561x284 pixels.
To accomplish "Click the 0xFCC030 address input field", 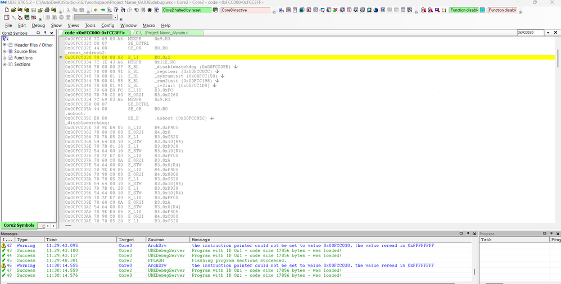I will point(531,33).
